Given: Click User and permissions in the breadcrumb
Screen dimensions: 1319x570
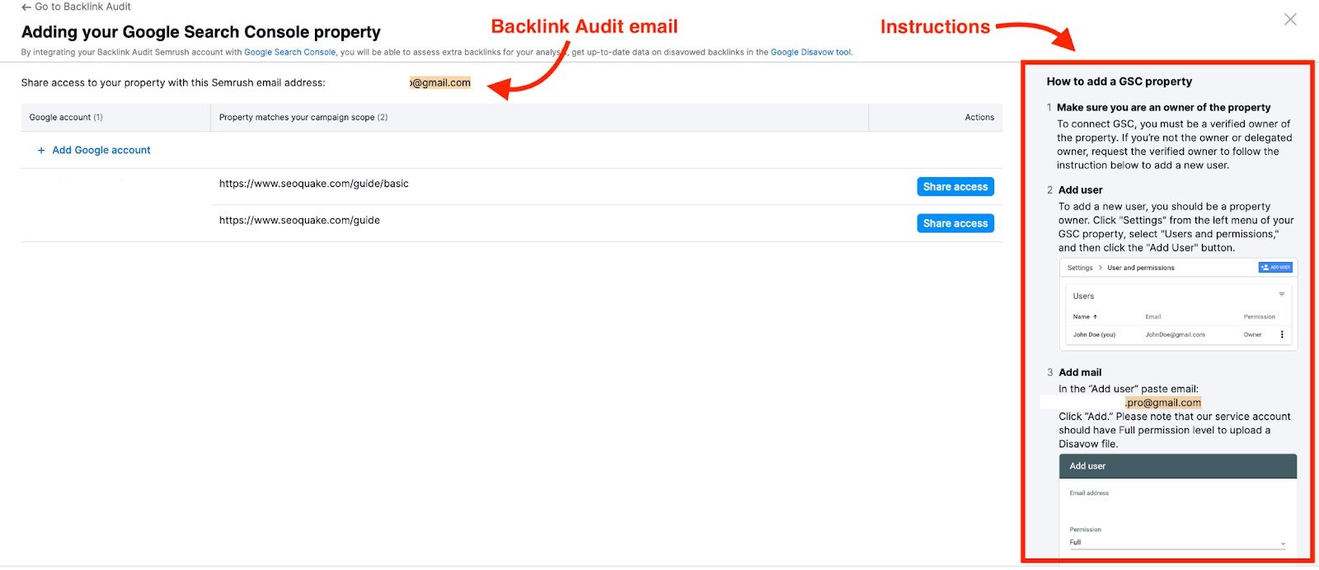Looking at the screenshot, I should 1140,268.
